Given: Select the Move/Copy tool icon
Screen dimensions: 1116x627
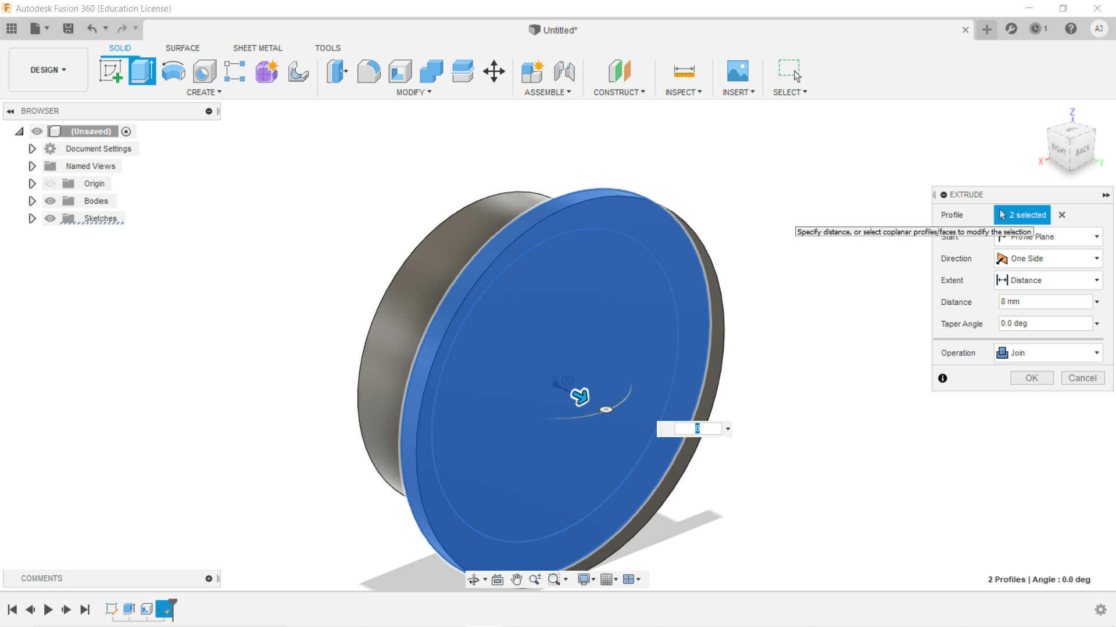Looking at the screenshot, I should [493, 71].
